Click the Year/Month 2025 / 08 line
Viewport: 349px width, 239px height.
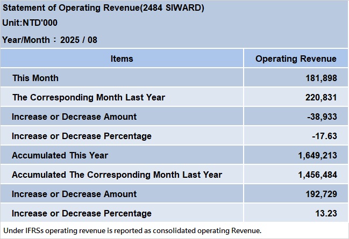49,40
